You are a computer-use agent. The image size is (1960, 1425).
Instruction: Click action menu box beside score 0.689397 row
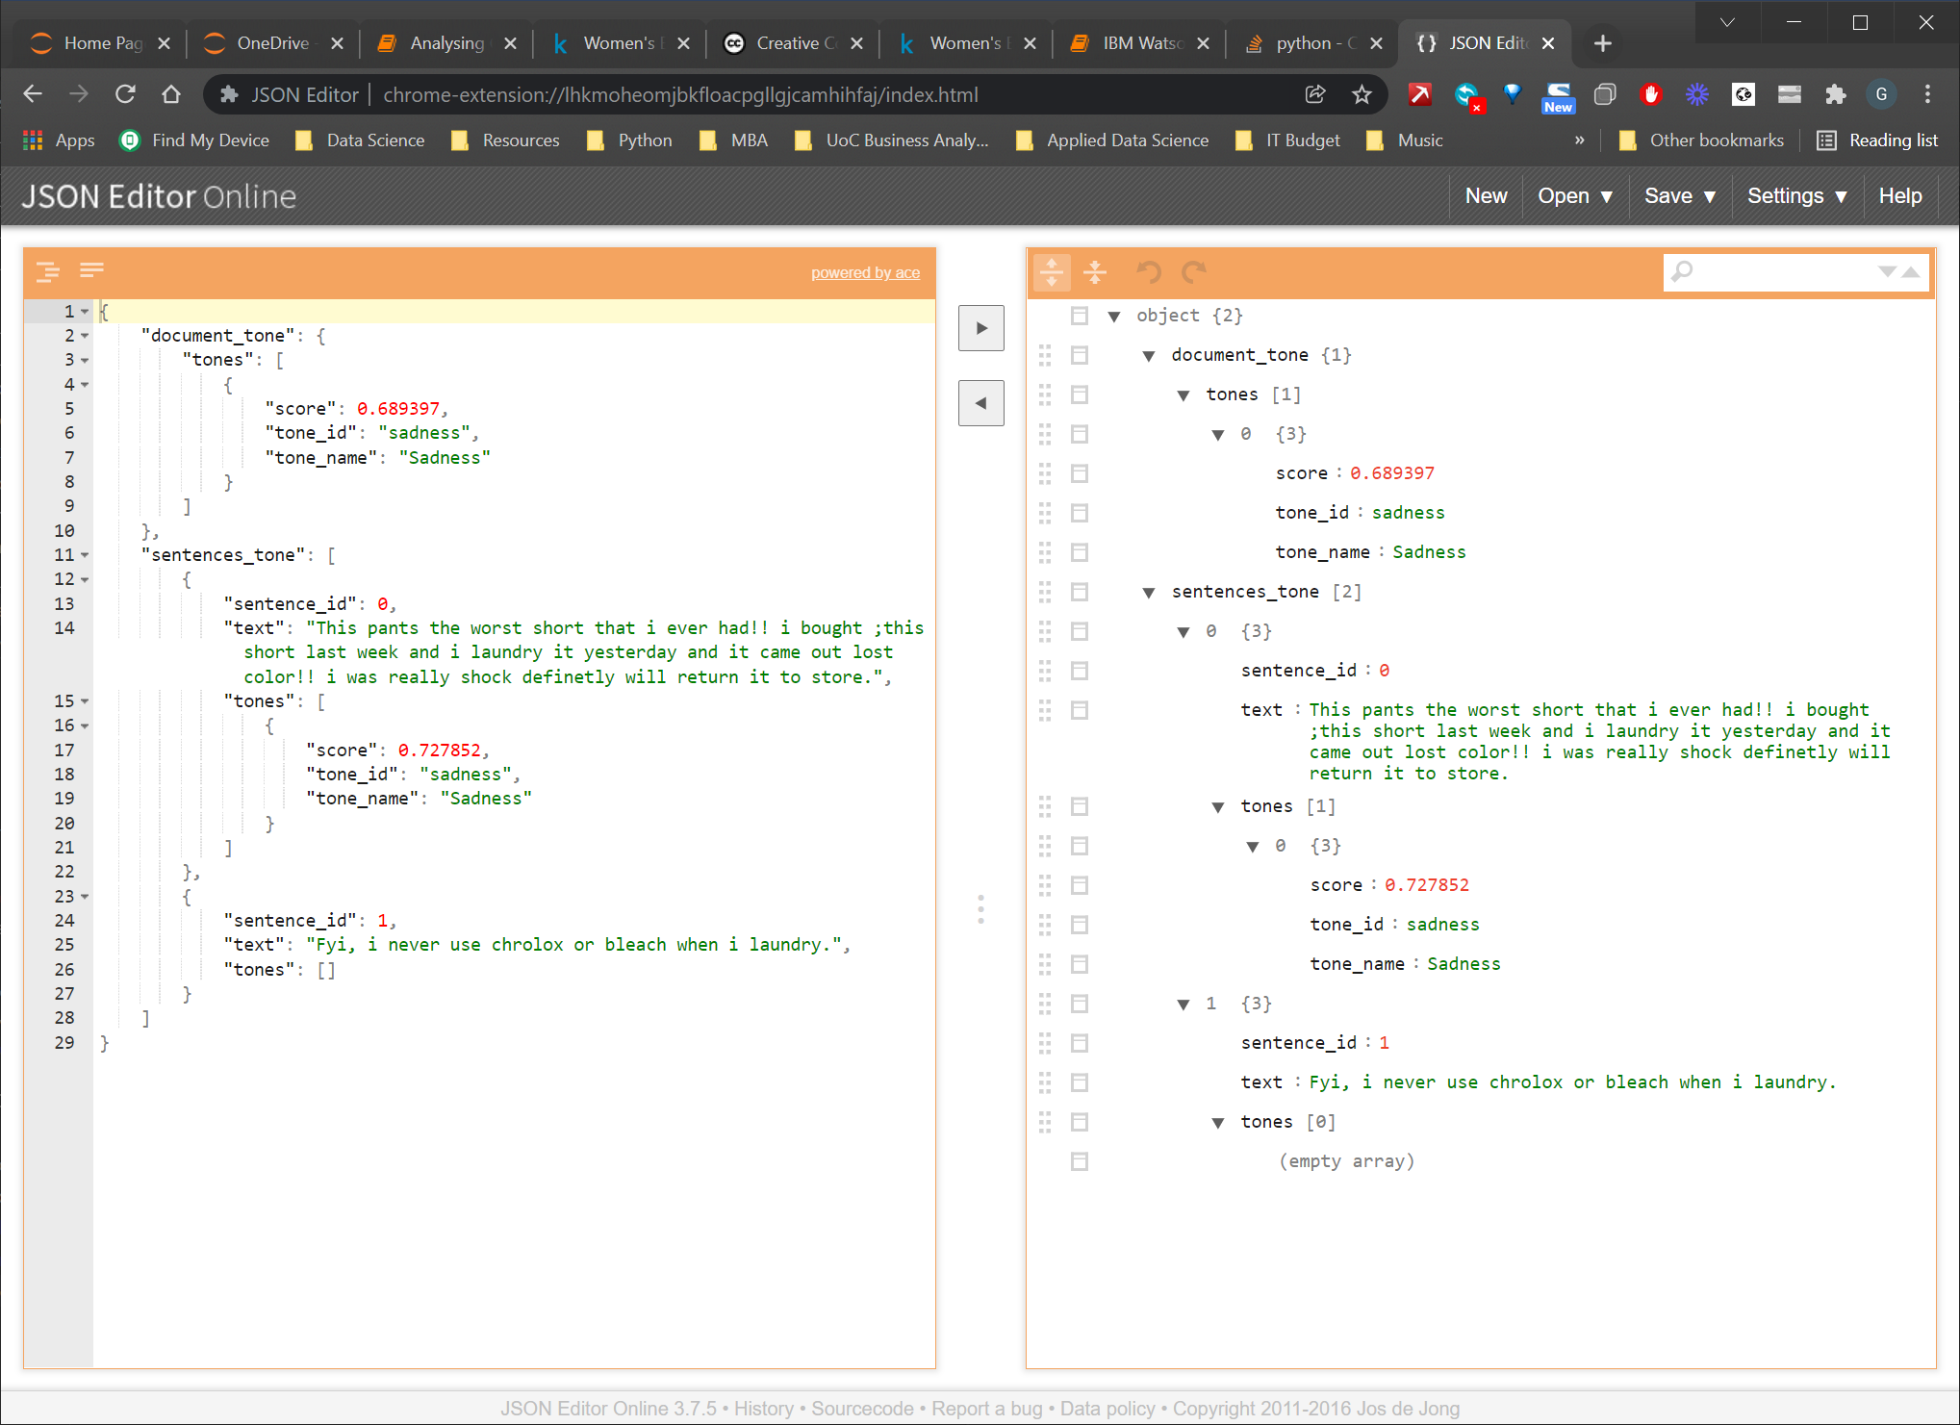pyautogui.click(x=1080, y=473)
